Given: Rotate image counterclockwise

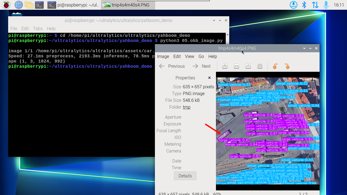Looking at the screenshot, I should point(275,66).
